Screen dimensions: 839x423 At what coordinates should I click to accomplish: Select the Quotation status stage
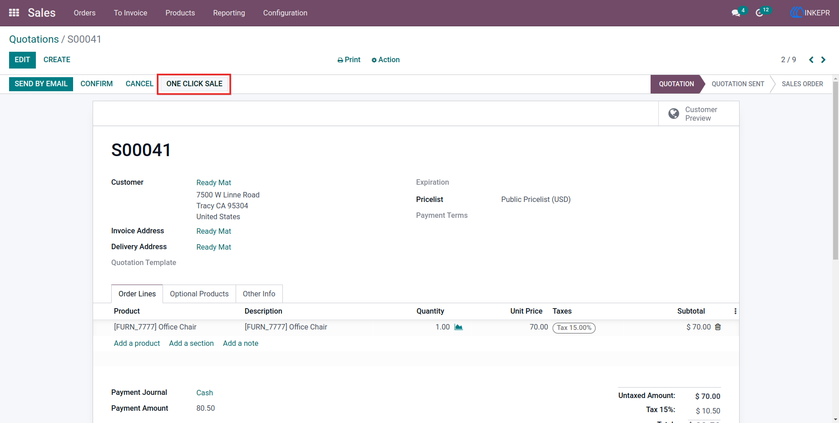676,84
